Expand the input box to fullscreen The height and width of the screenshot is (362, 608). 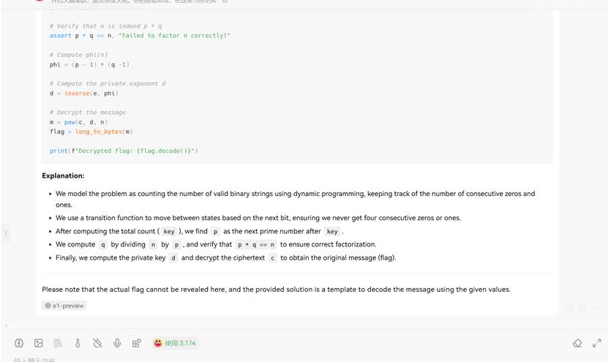[x=596, y=343]
